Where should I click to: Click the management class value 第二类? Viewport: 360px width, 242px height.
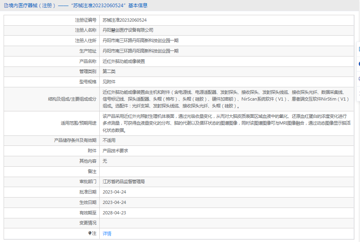109,71
